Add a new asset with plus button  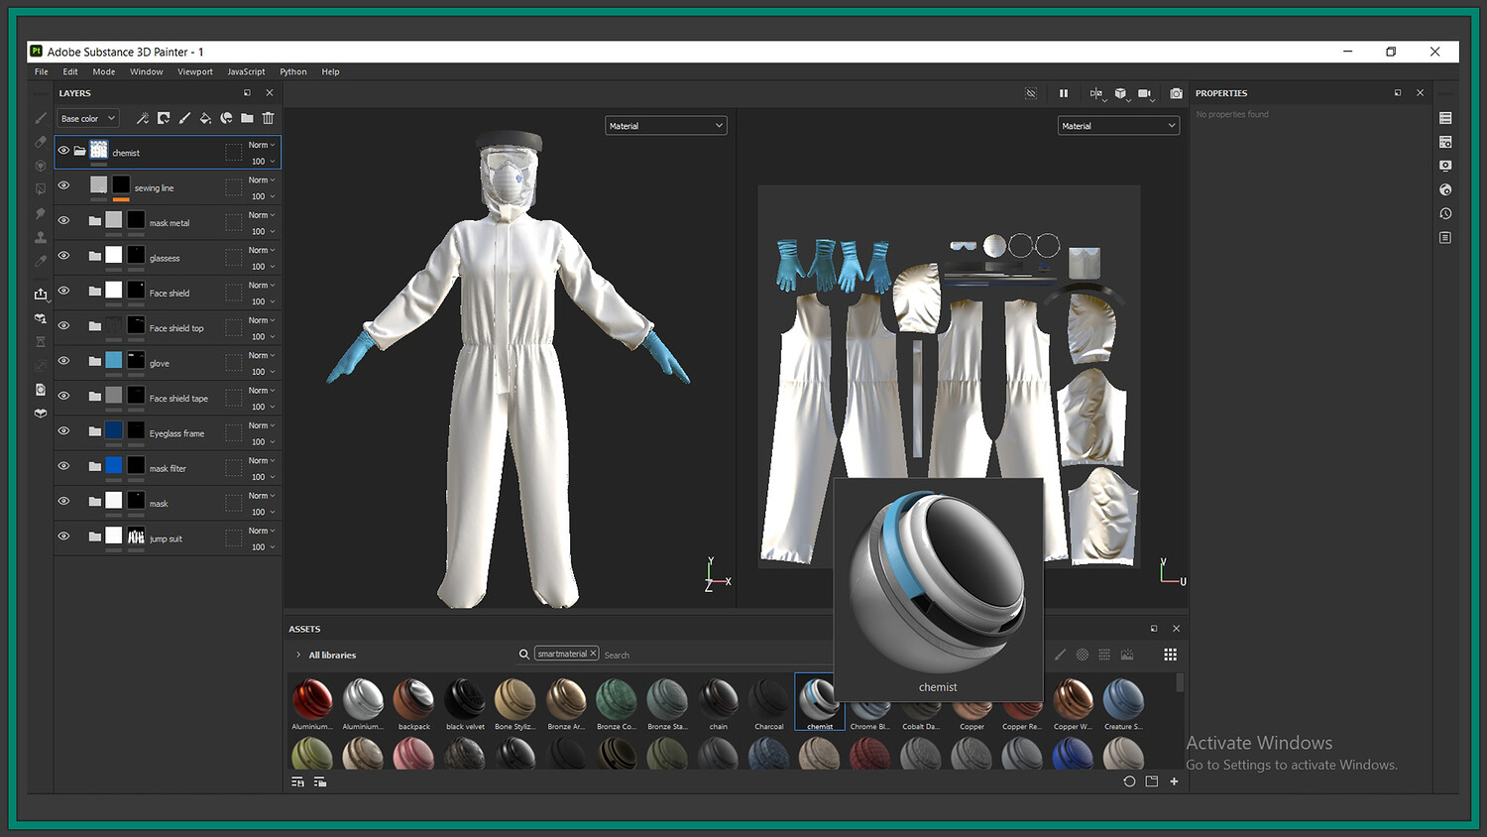(1174, 781)
